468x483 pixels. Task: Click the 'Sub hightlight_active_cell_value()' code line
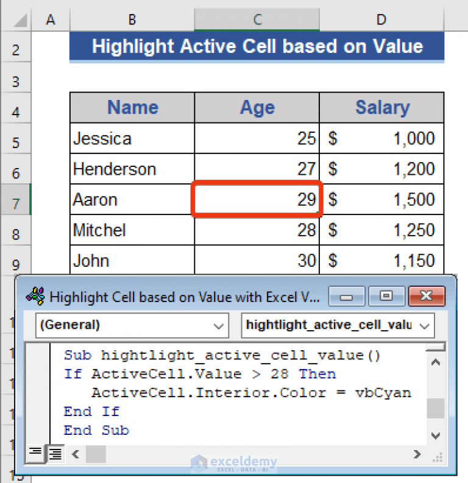pos(222,355)
